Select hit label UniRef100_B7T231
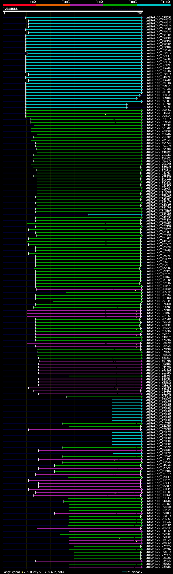 (x=158, y=236)
